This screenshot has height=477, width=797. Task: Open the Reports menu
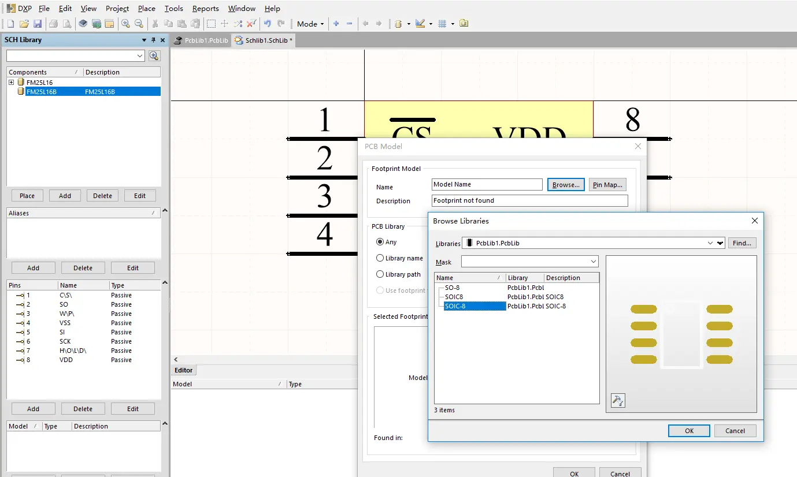[x=205, y=9]
